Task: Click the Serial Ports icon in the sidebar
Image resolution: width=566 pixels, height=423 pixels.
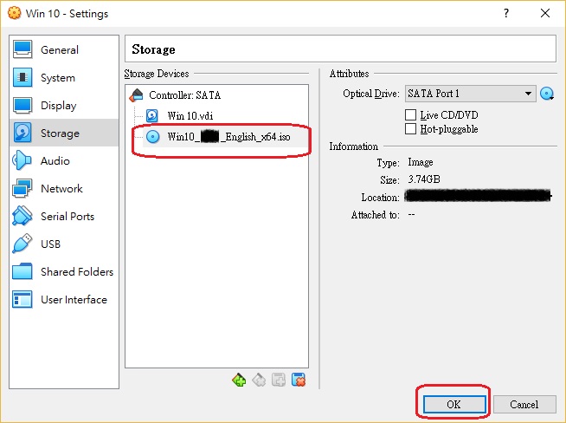Action: (x=22, y=216)
